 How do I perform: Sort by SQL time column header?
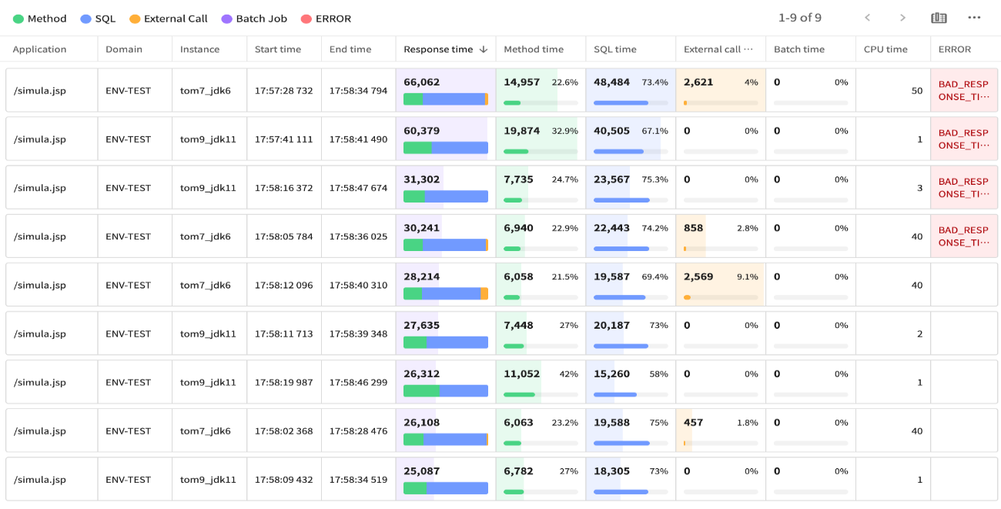pos(614,49)
